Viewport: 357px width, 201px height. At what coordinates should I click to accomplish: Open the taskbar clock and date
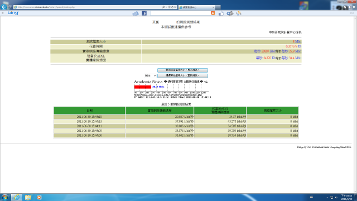pyautogui.click(x=346, y=197)
